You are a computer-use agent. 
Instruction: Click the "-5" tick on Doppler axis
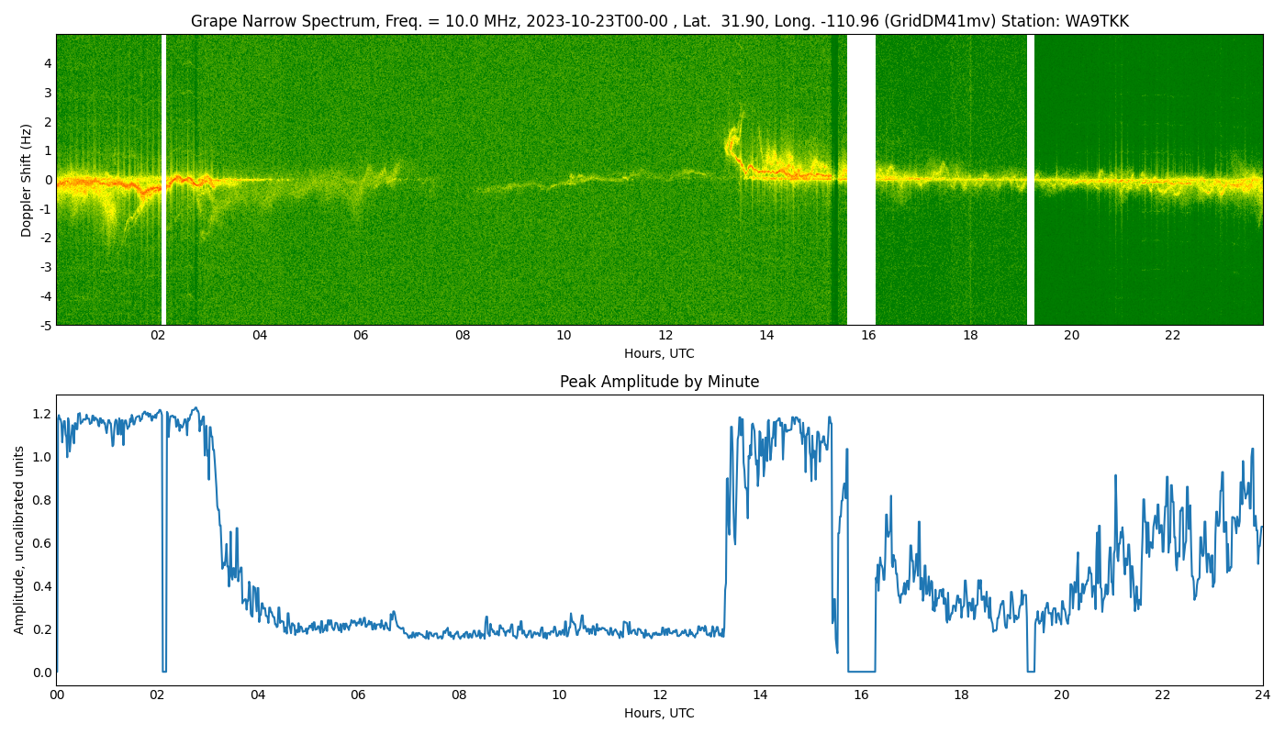[45, 325]
